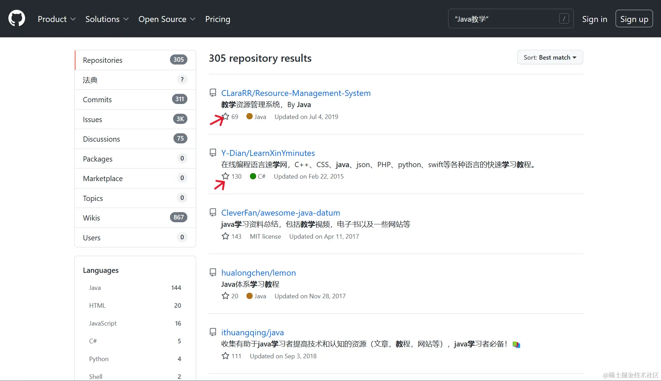Click the 143 stars count
This screenshot has width=661, height=381.
[x=237, y=236]
